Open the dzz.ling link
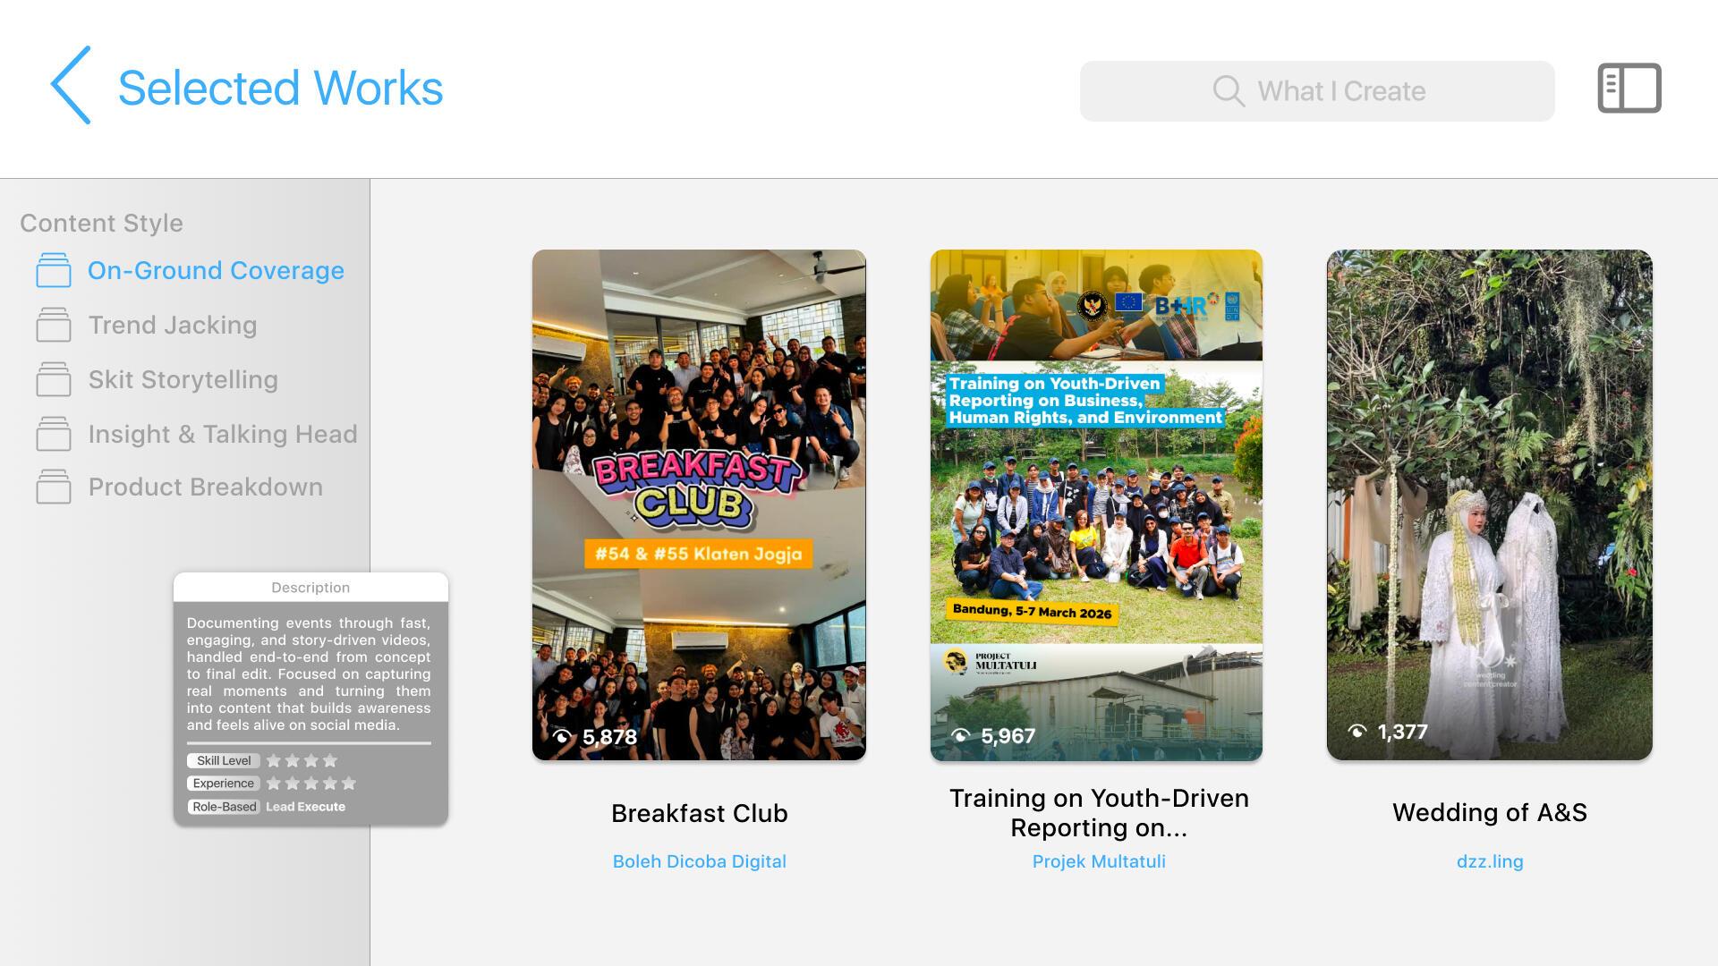 coord(1490,861)
